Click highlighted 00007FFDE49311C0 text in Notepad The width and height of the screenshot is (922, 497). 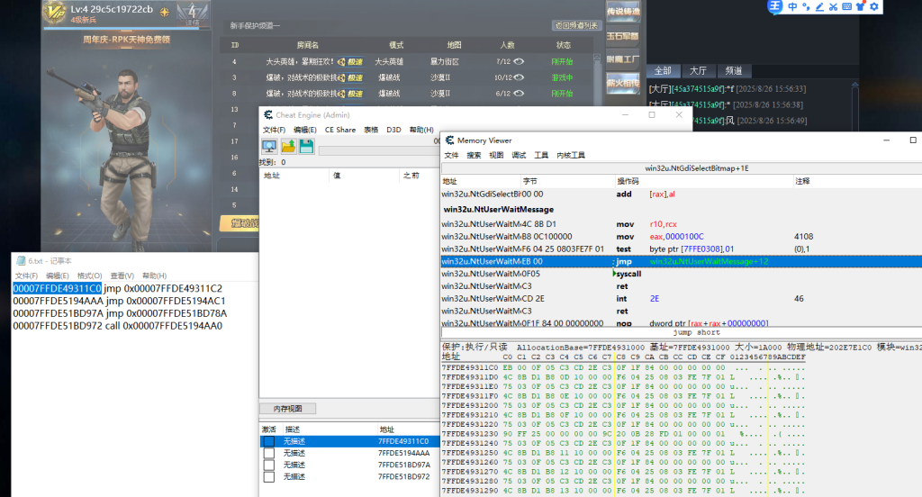coord(57,288)
